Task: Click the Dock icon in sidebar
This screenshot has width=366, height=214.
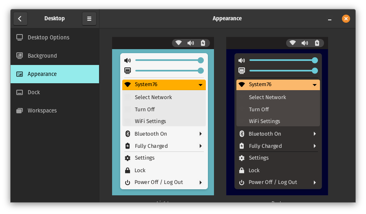Action: [20, 92]
